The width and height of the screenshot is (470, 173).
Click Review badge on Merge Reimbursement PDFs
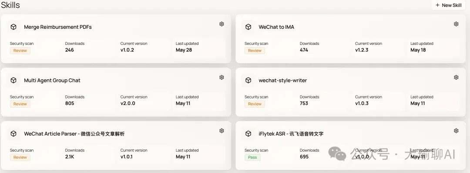click(x=20, y=51)
